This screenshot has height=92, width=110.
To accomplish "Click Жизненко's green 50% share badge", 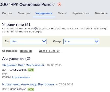I will 31,70.
